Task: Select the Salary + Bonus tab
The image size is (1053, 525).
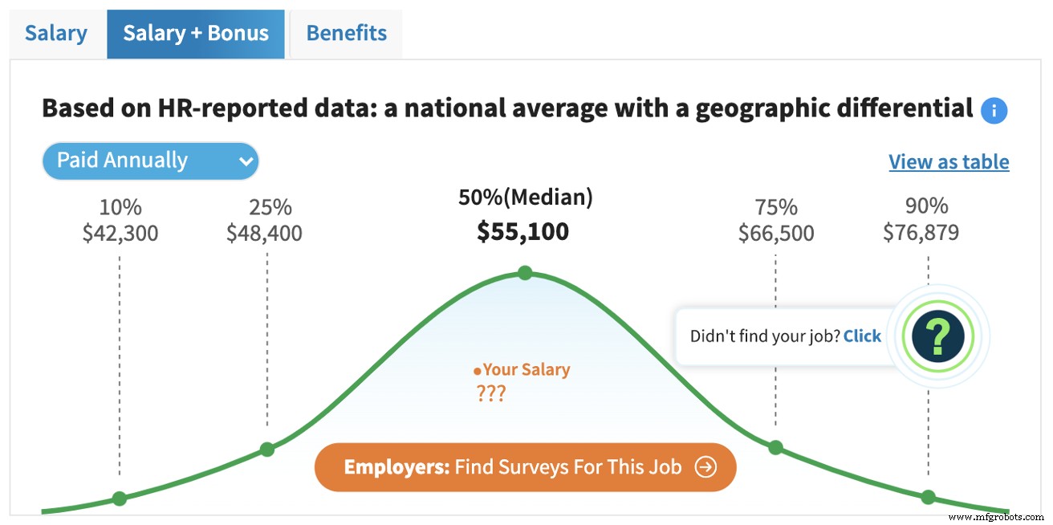Action: tap(195, 34)
